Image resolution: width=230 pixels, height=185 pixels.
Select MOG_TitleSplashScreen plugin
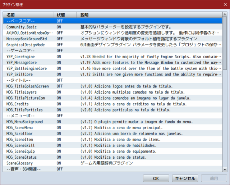pos(112,86)
